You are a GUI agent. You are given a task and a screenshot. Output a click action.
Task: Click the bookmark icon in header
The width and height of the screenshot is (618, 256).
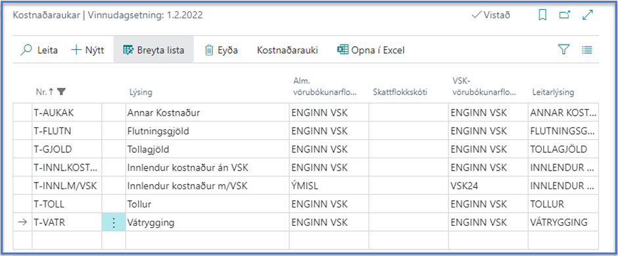coord(542,15)
